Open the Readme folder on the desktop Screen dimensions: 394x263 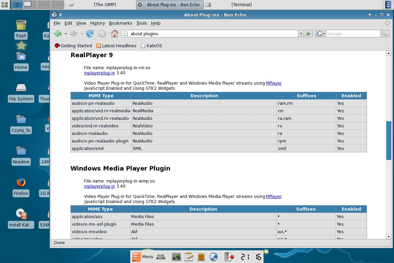21,155
